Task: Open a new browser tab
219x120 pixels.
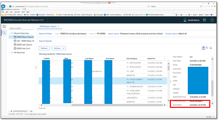Action: (25, 9)
